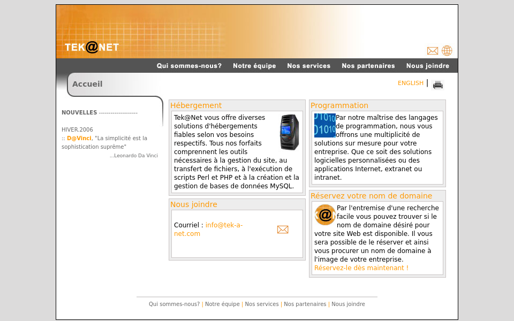Click the globe icon in the header

click(447, 50)
